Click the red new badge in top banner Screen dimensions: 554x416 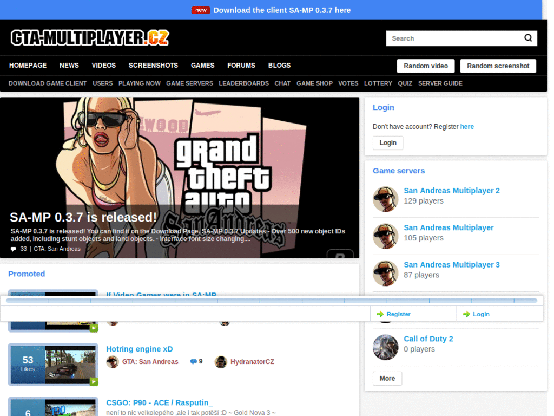(201, 10)
